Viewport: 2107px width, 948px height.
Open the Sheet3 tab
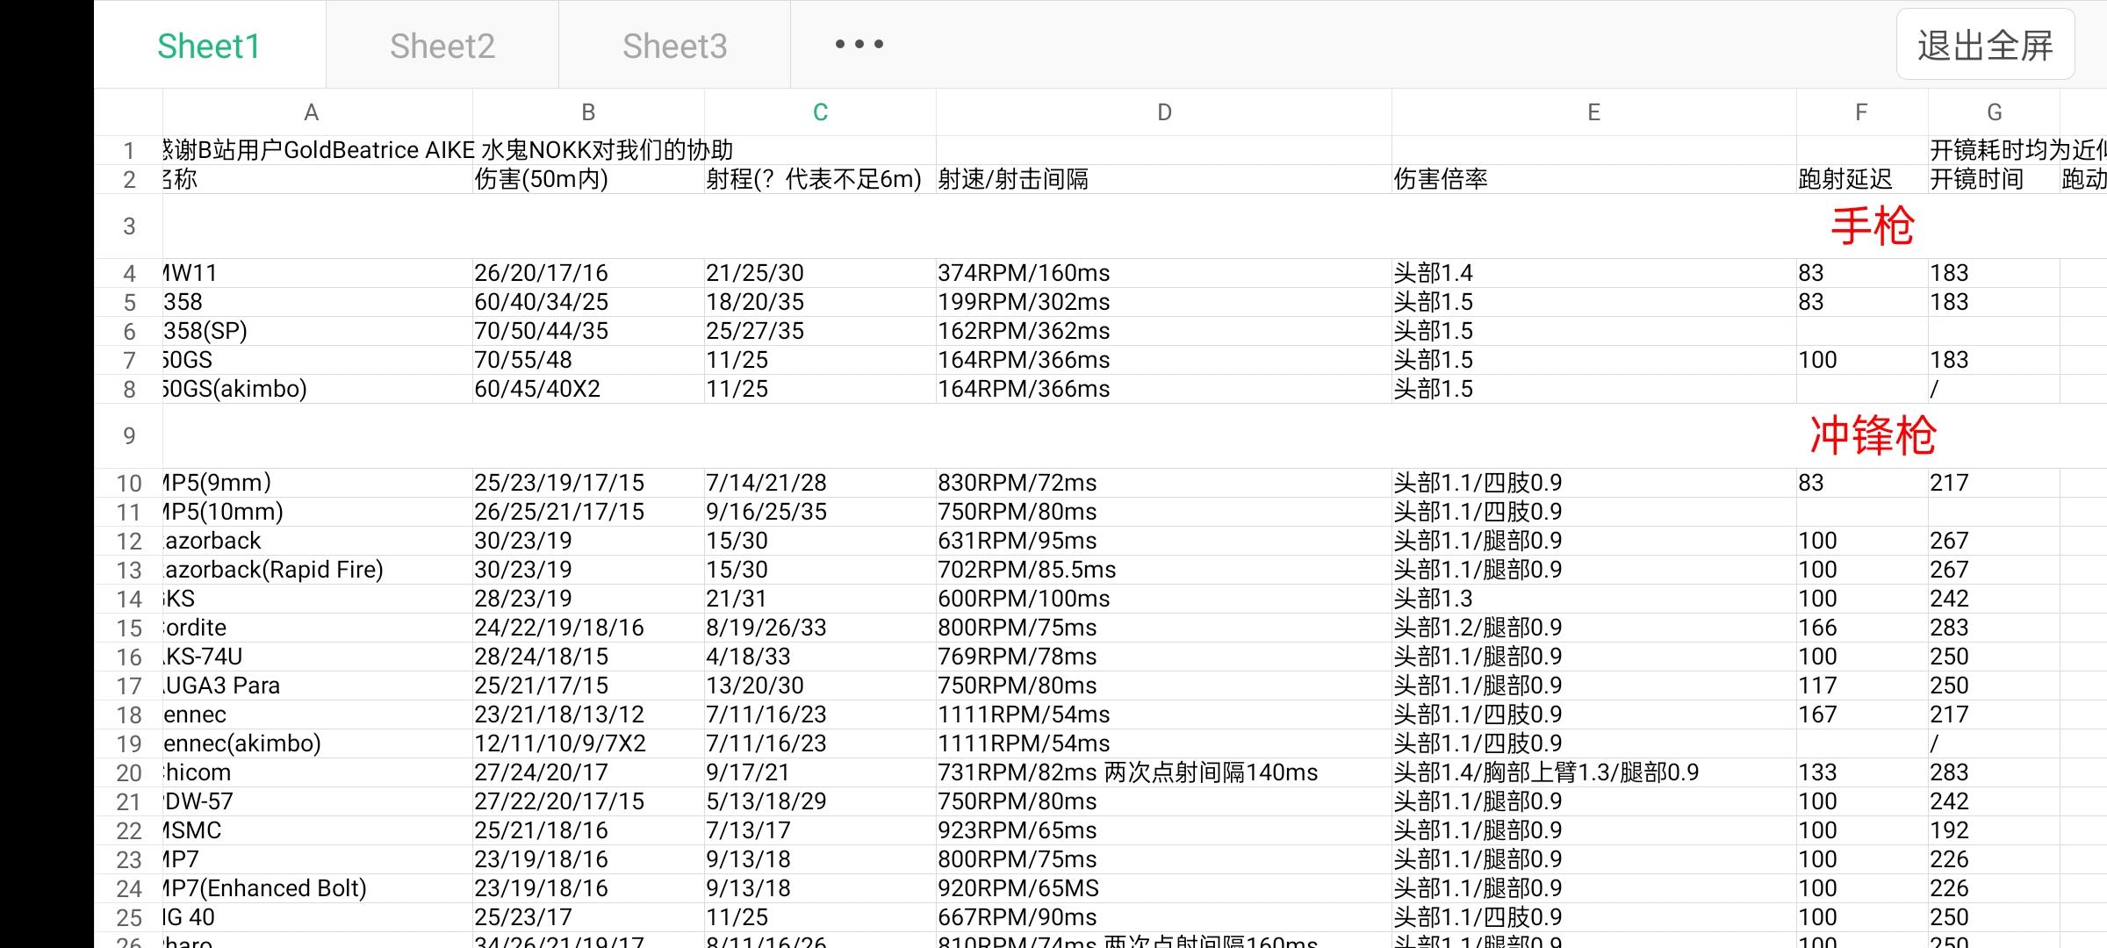[x=675, y=46]
